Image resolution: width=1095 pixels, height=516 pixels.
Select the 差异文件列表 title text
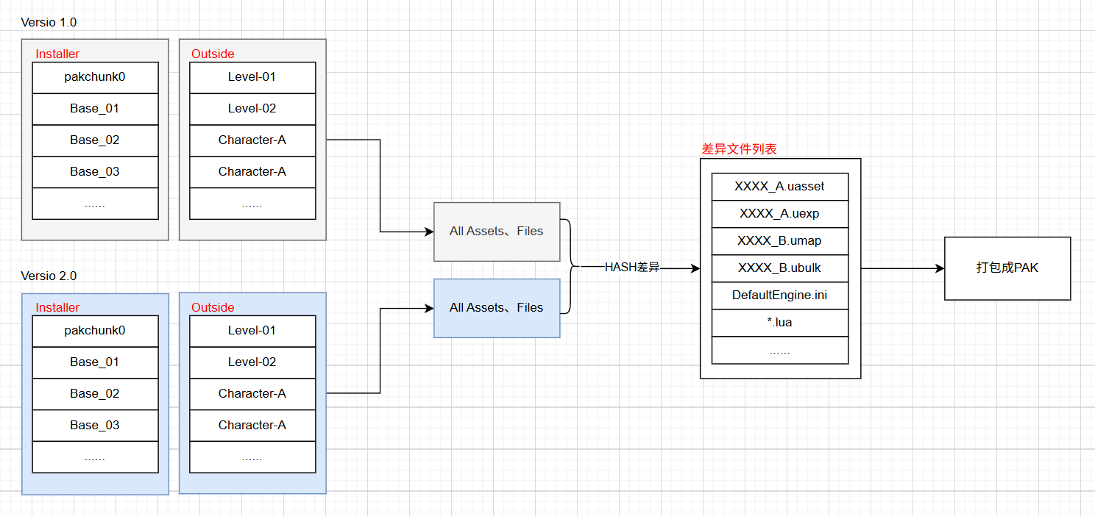click(739, 149)
